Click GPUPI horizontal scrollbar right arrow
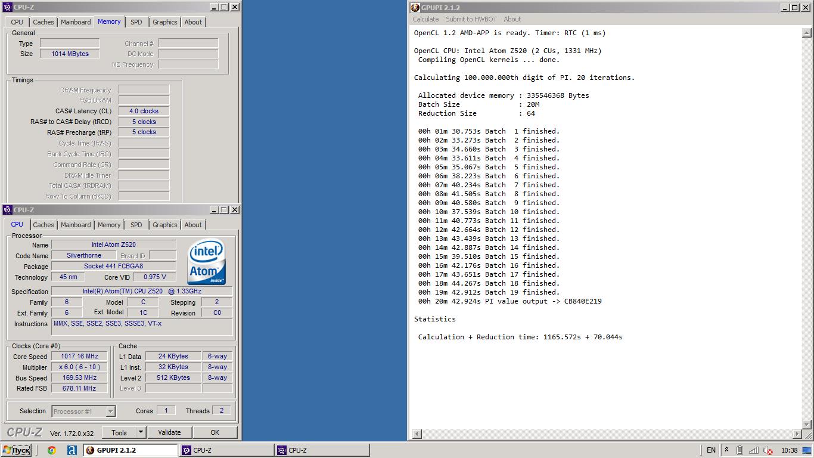 click(x=797, y=434)
